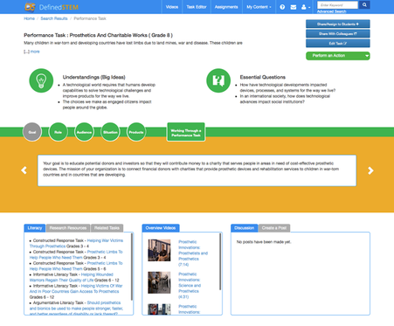The height and width of the screenshot is (326, 394).
Task: Click the search magnifier button
Action: (x=364, y=5)
